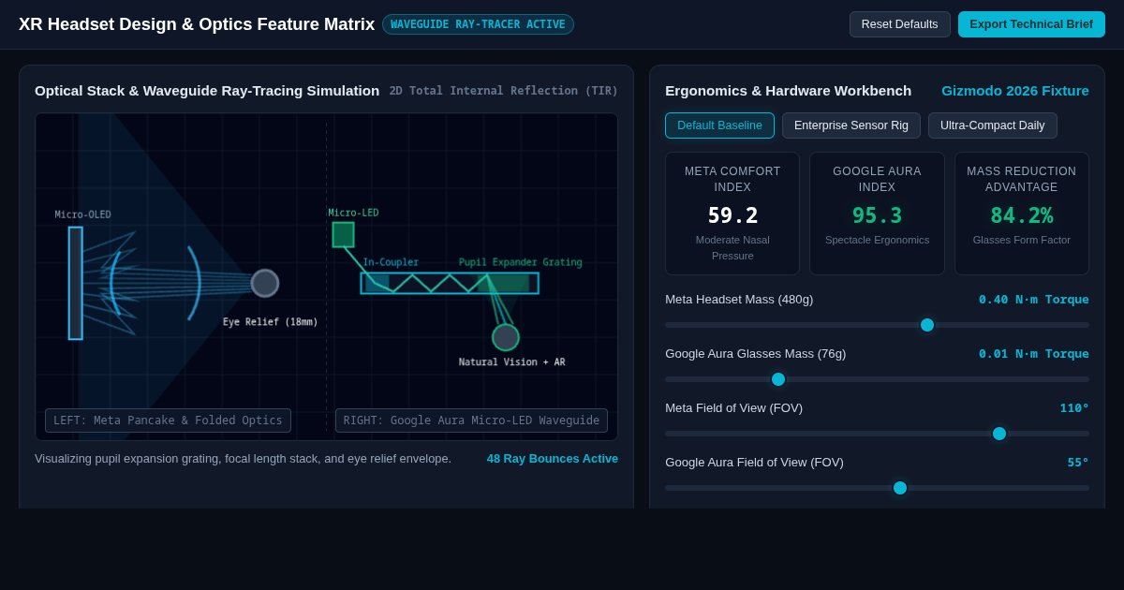Select the Natural Vision eye circle

506,337
